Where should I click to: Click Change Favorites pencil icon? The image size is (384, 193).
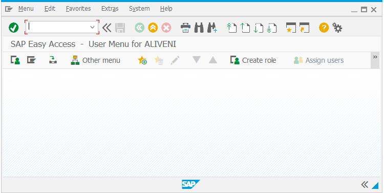click(175, 60)
